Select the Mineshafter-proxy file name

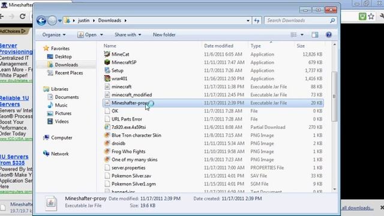130,103
